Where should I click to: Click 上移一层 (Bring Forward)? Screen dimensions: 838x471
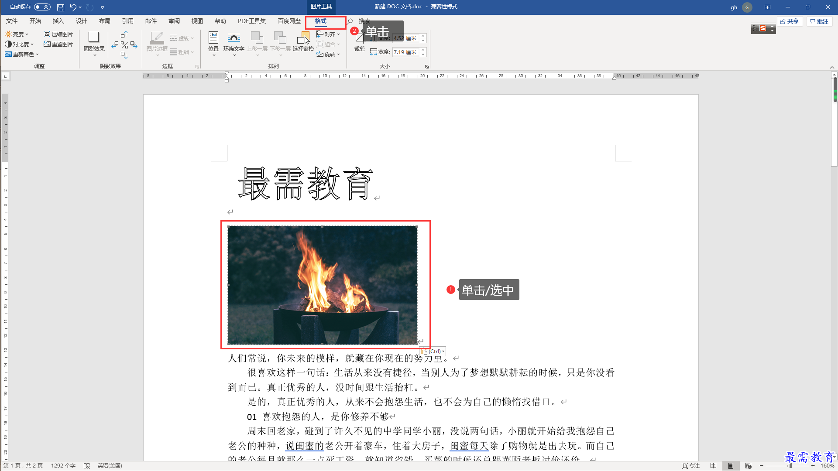point(257,44)
